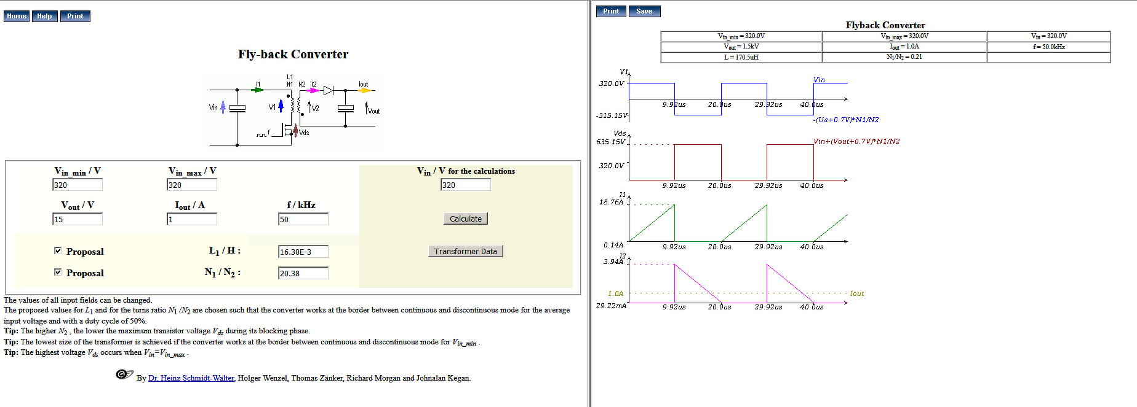Click the 'Vout = 1.5kV' table cell
Image resolution: width=1137 pixels, height=407 pixels.
741,47
